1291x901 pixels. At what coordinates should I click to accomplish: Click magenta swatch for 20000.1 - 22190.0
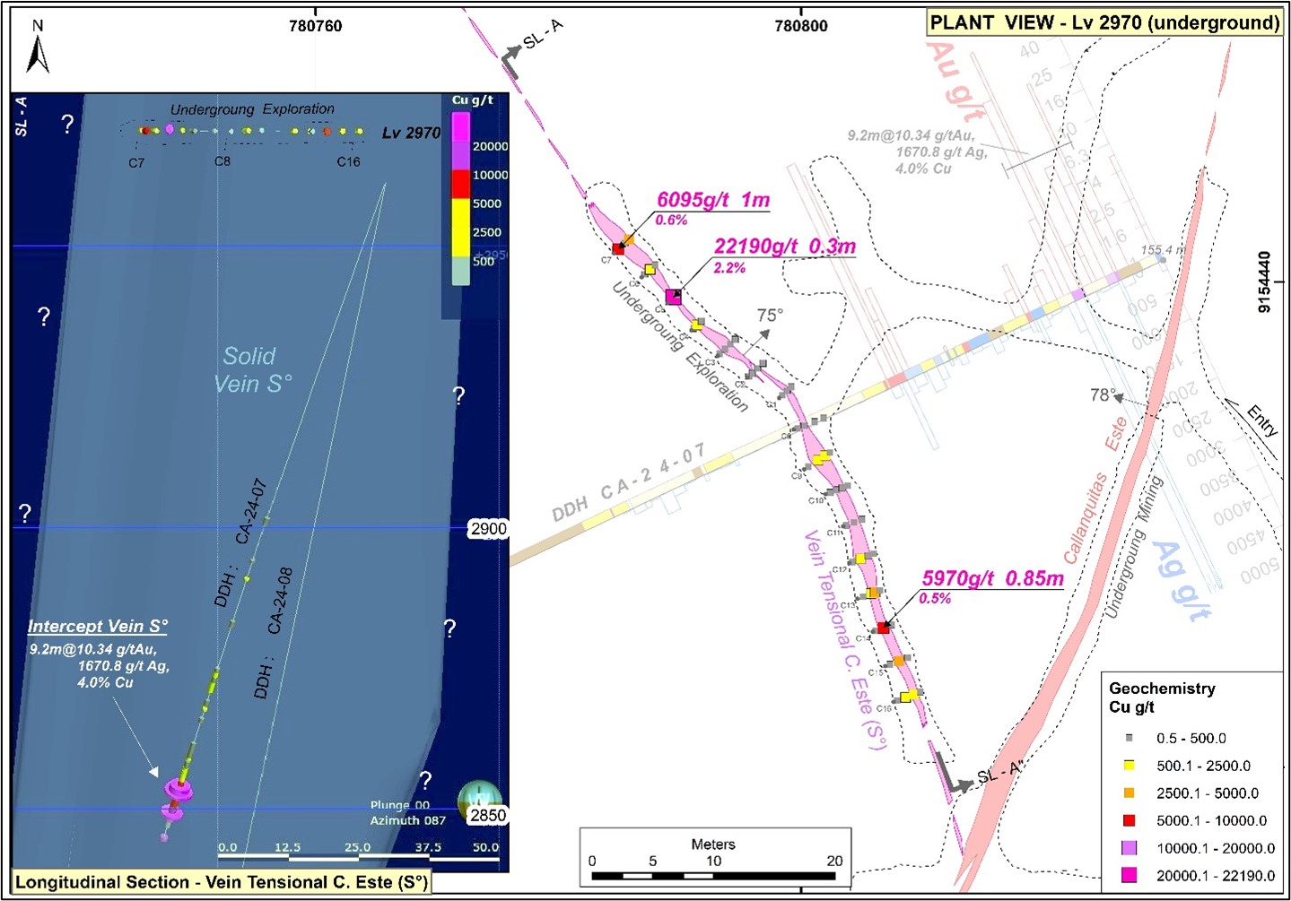tap(1129, 875)
